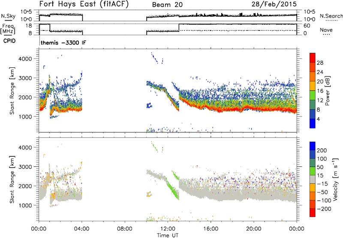Click the '200' label on Velocity colorbar
This screenshot has height=238, width=343.
(x=322, y=150)
